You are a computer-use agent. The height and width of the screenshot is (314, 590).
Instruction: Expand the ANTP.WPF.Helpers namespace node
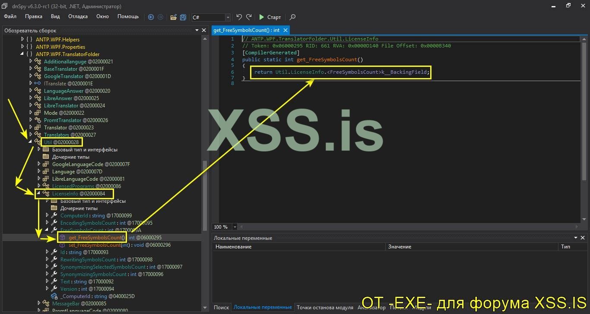(x=22, y=40)
